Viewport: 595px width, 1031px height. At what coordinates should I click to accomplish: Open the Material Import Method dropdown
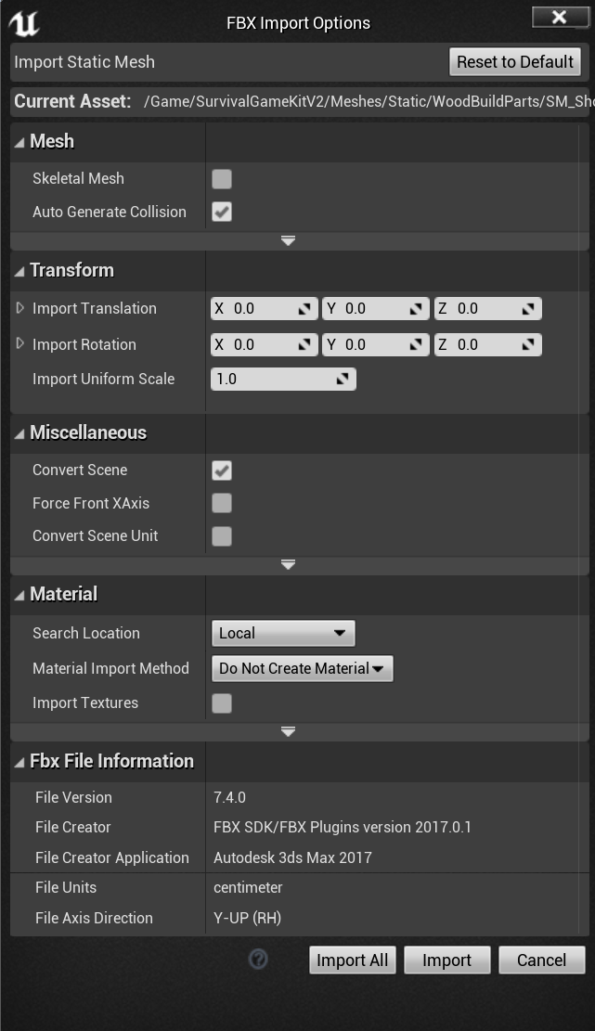coord(302,669)
